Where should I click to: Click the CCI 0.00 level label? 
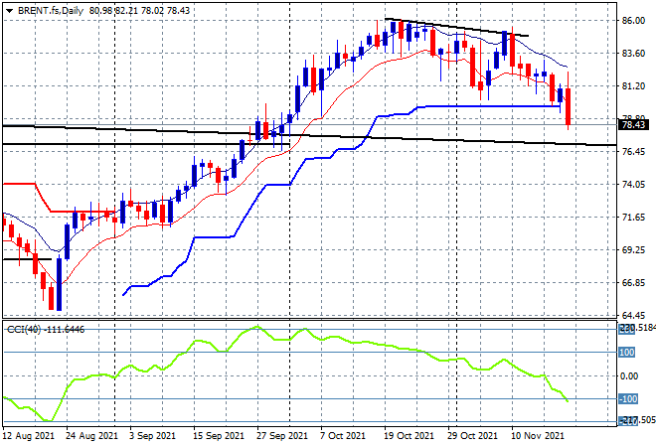pos(629,376)
